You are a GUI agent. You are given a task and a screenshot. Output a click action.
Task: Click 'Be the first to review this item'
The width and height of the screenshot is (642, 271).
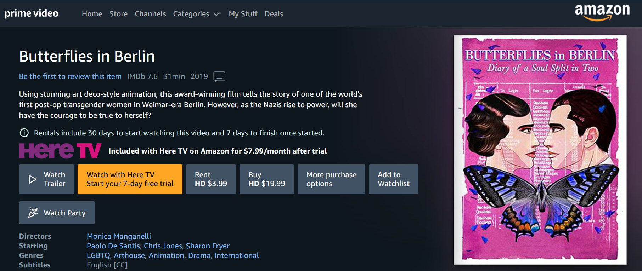click(x=70, y=76)
